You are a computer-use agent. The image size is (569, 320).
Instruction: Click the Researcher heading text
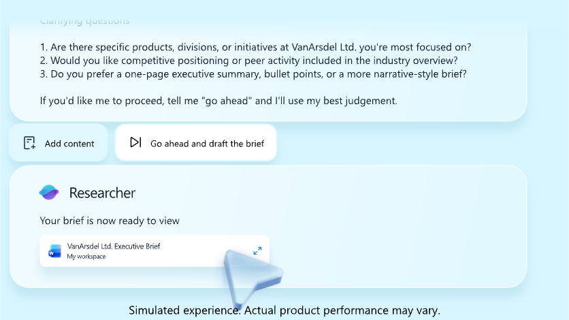pos(102,193)
